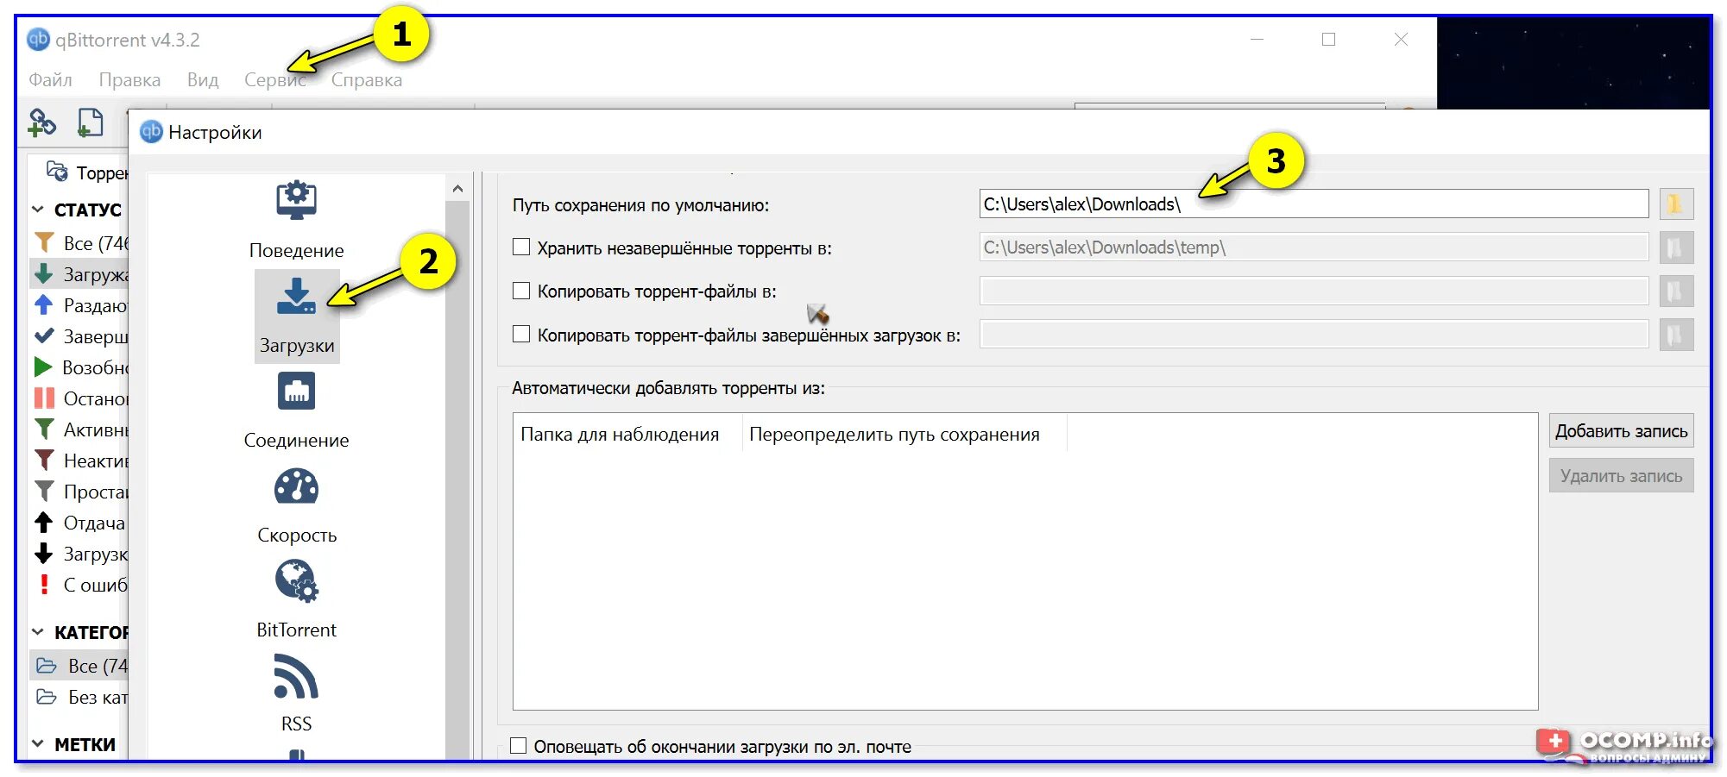The width and height of the screenshot is (1727, 777).
Task: Filter by Загрузка speed status in sidebar
Action: click(x=80, y=554)
